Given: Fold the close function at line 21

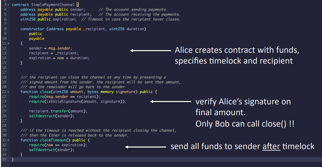Looking at the screenshot, I should (x=8, y=92).
